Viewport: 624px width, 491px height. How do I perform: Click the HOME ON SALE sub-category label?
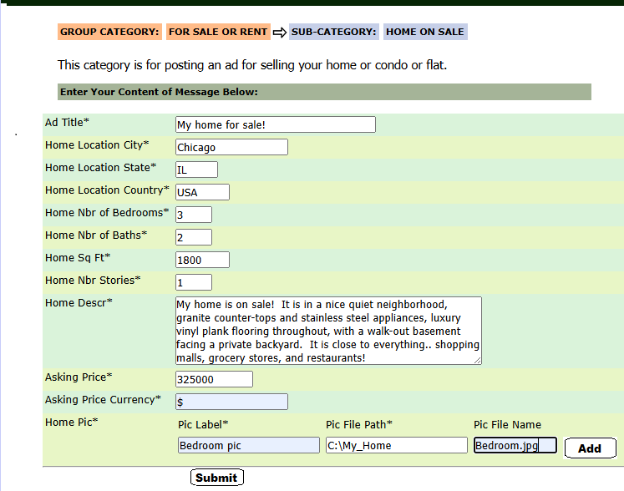click(x=424, y=32)
